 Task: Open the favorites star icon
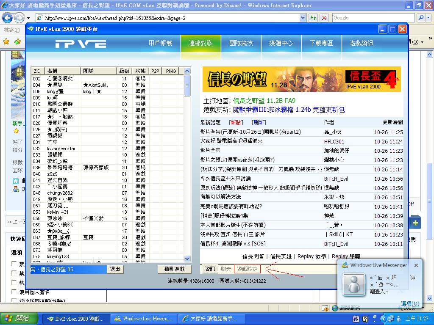(6, 41)
